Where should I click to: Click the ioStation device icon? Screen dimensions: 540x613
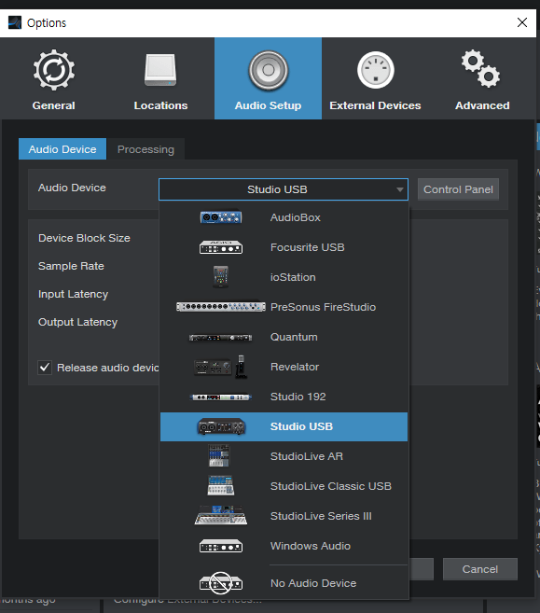[x=221, y=277]
